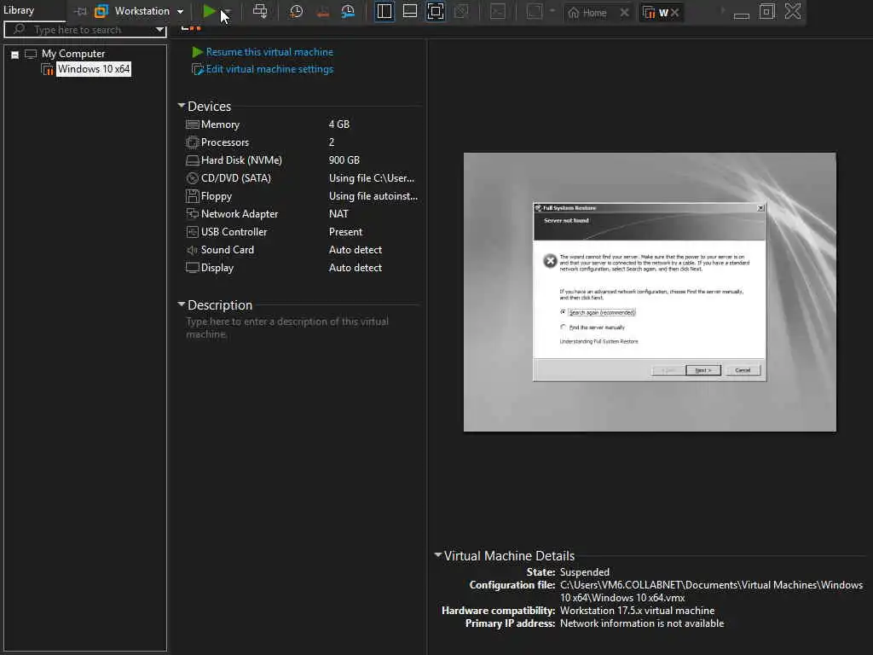The height and width of the screenshot is (655, 873).
Task: Click the configuration file path text
Action: pyautogui.click(x=711, y=591)
